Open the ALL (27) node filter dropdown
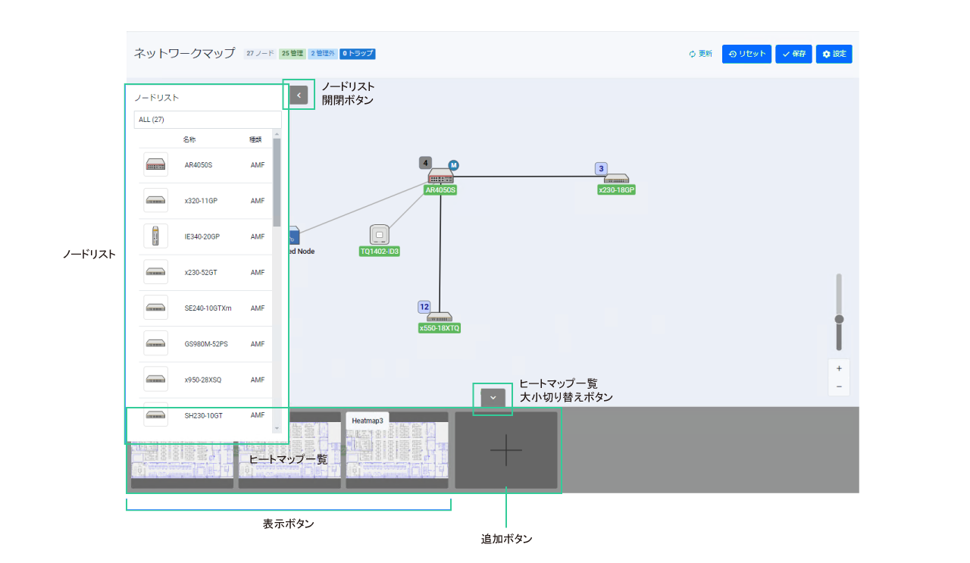Image resolution: width=970 pixels, height=563 pixels. (x=207, y=120)
